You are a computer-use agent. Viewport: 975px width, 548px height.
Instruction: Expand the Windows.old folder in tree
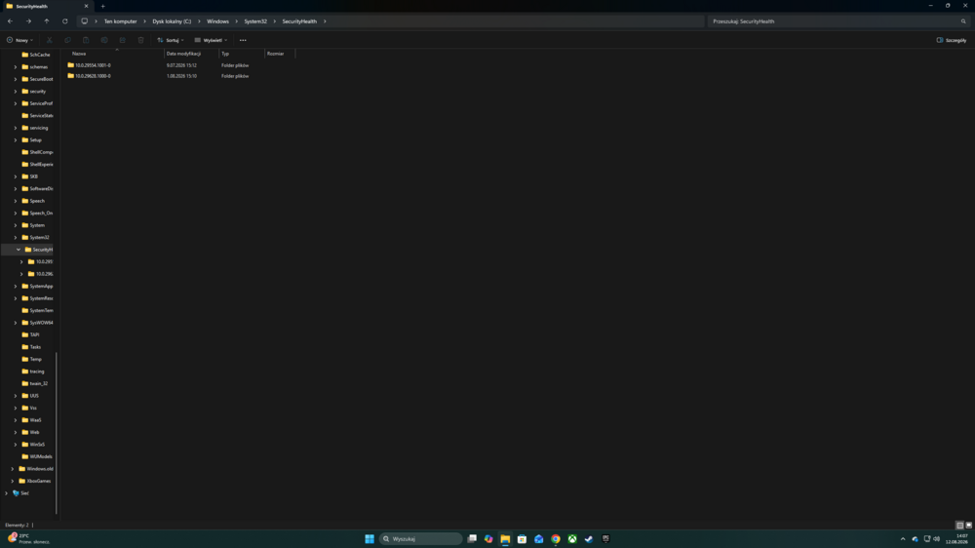[13, 469]
